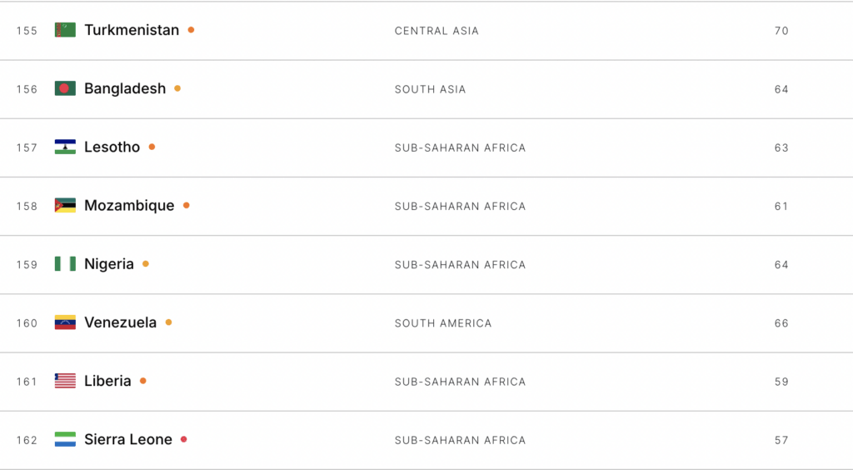Select the Sierra Leone country name
853x470 pixels.
tap(128, 439)
